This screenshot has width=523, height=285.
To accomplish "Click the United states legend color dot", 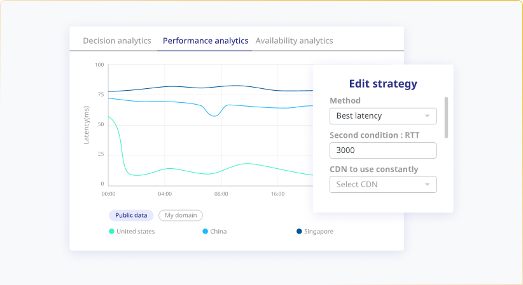I will [112, 232].
